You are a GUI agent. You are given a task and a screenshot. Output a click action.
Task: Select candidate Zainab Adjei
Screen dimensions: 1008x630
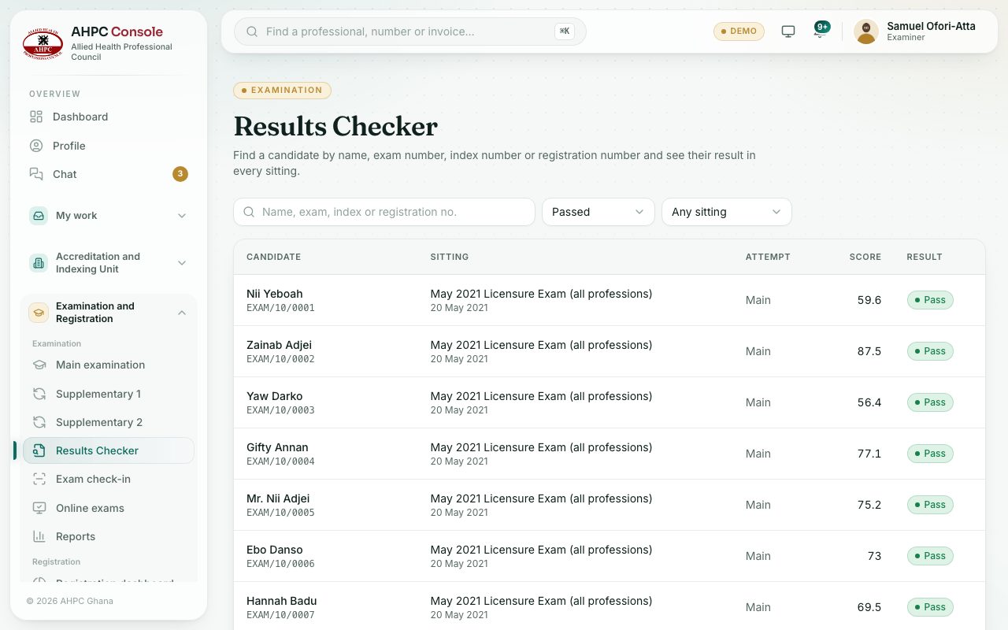[279, 345]
